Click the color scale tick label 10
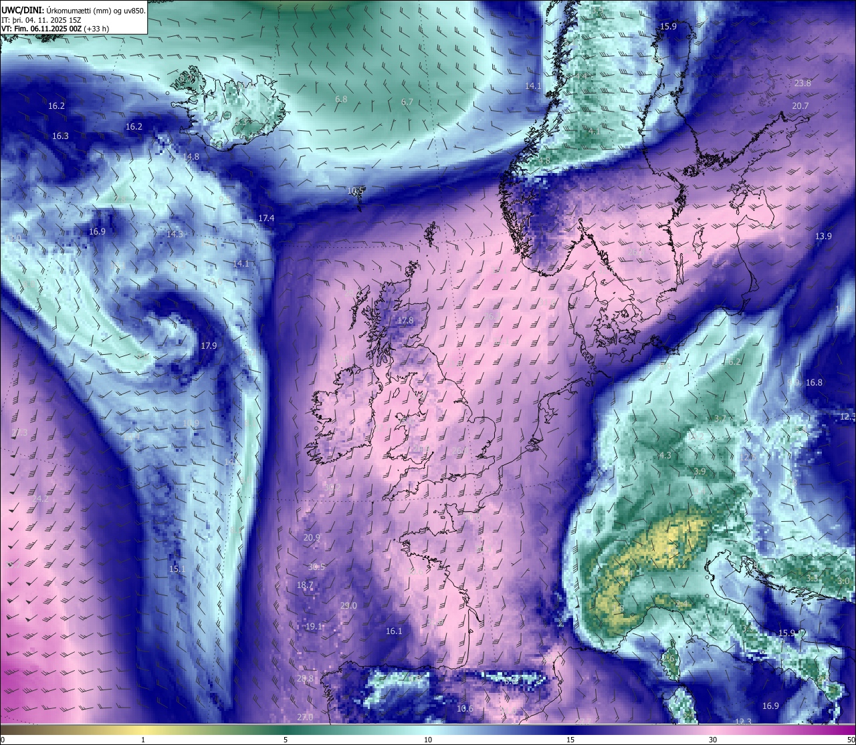 pyautogui.click(x=428, y=740)
